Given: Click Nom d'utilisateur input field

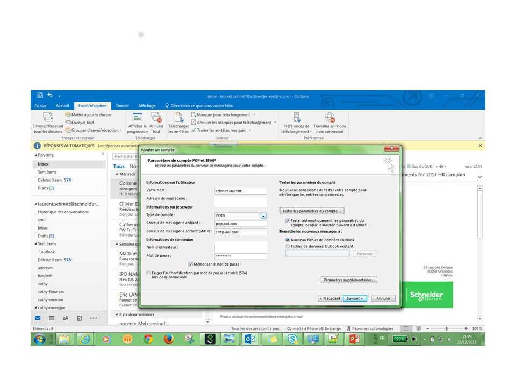Looking at the screenshot, I should [x=241, y=247].
